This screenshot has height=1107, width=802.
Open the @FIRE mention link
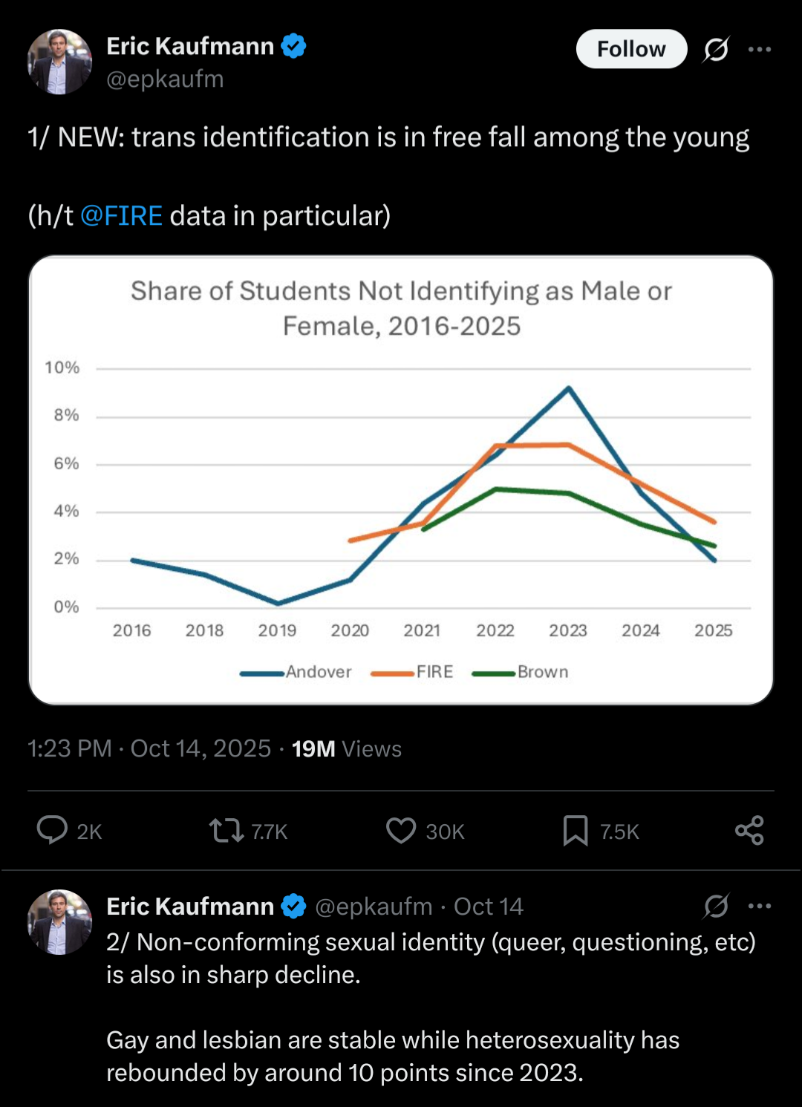click(x=121, y=216)
